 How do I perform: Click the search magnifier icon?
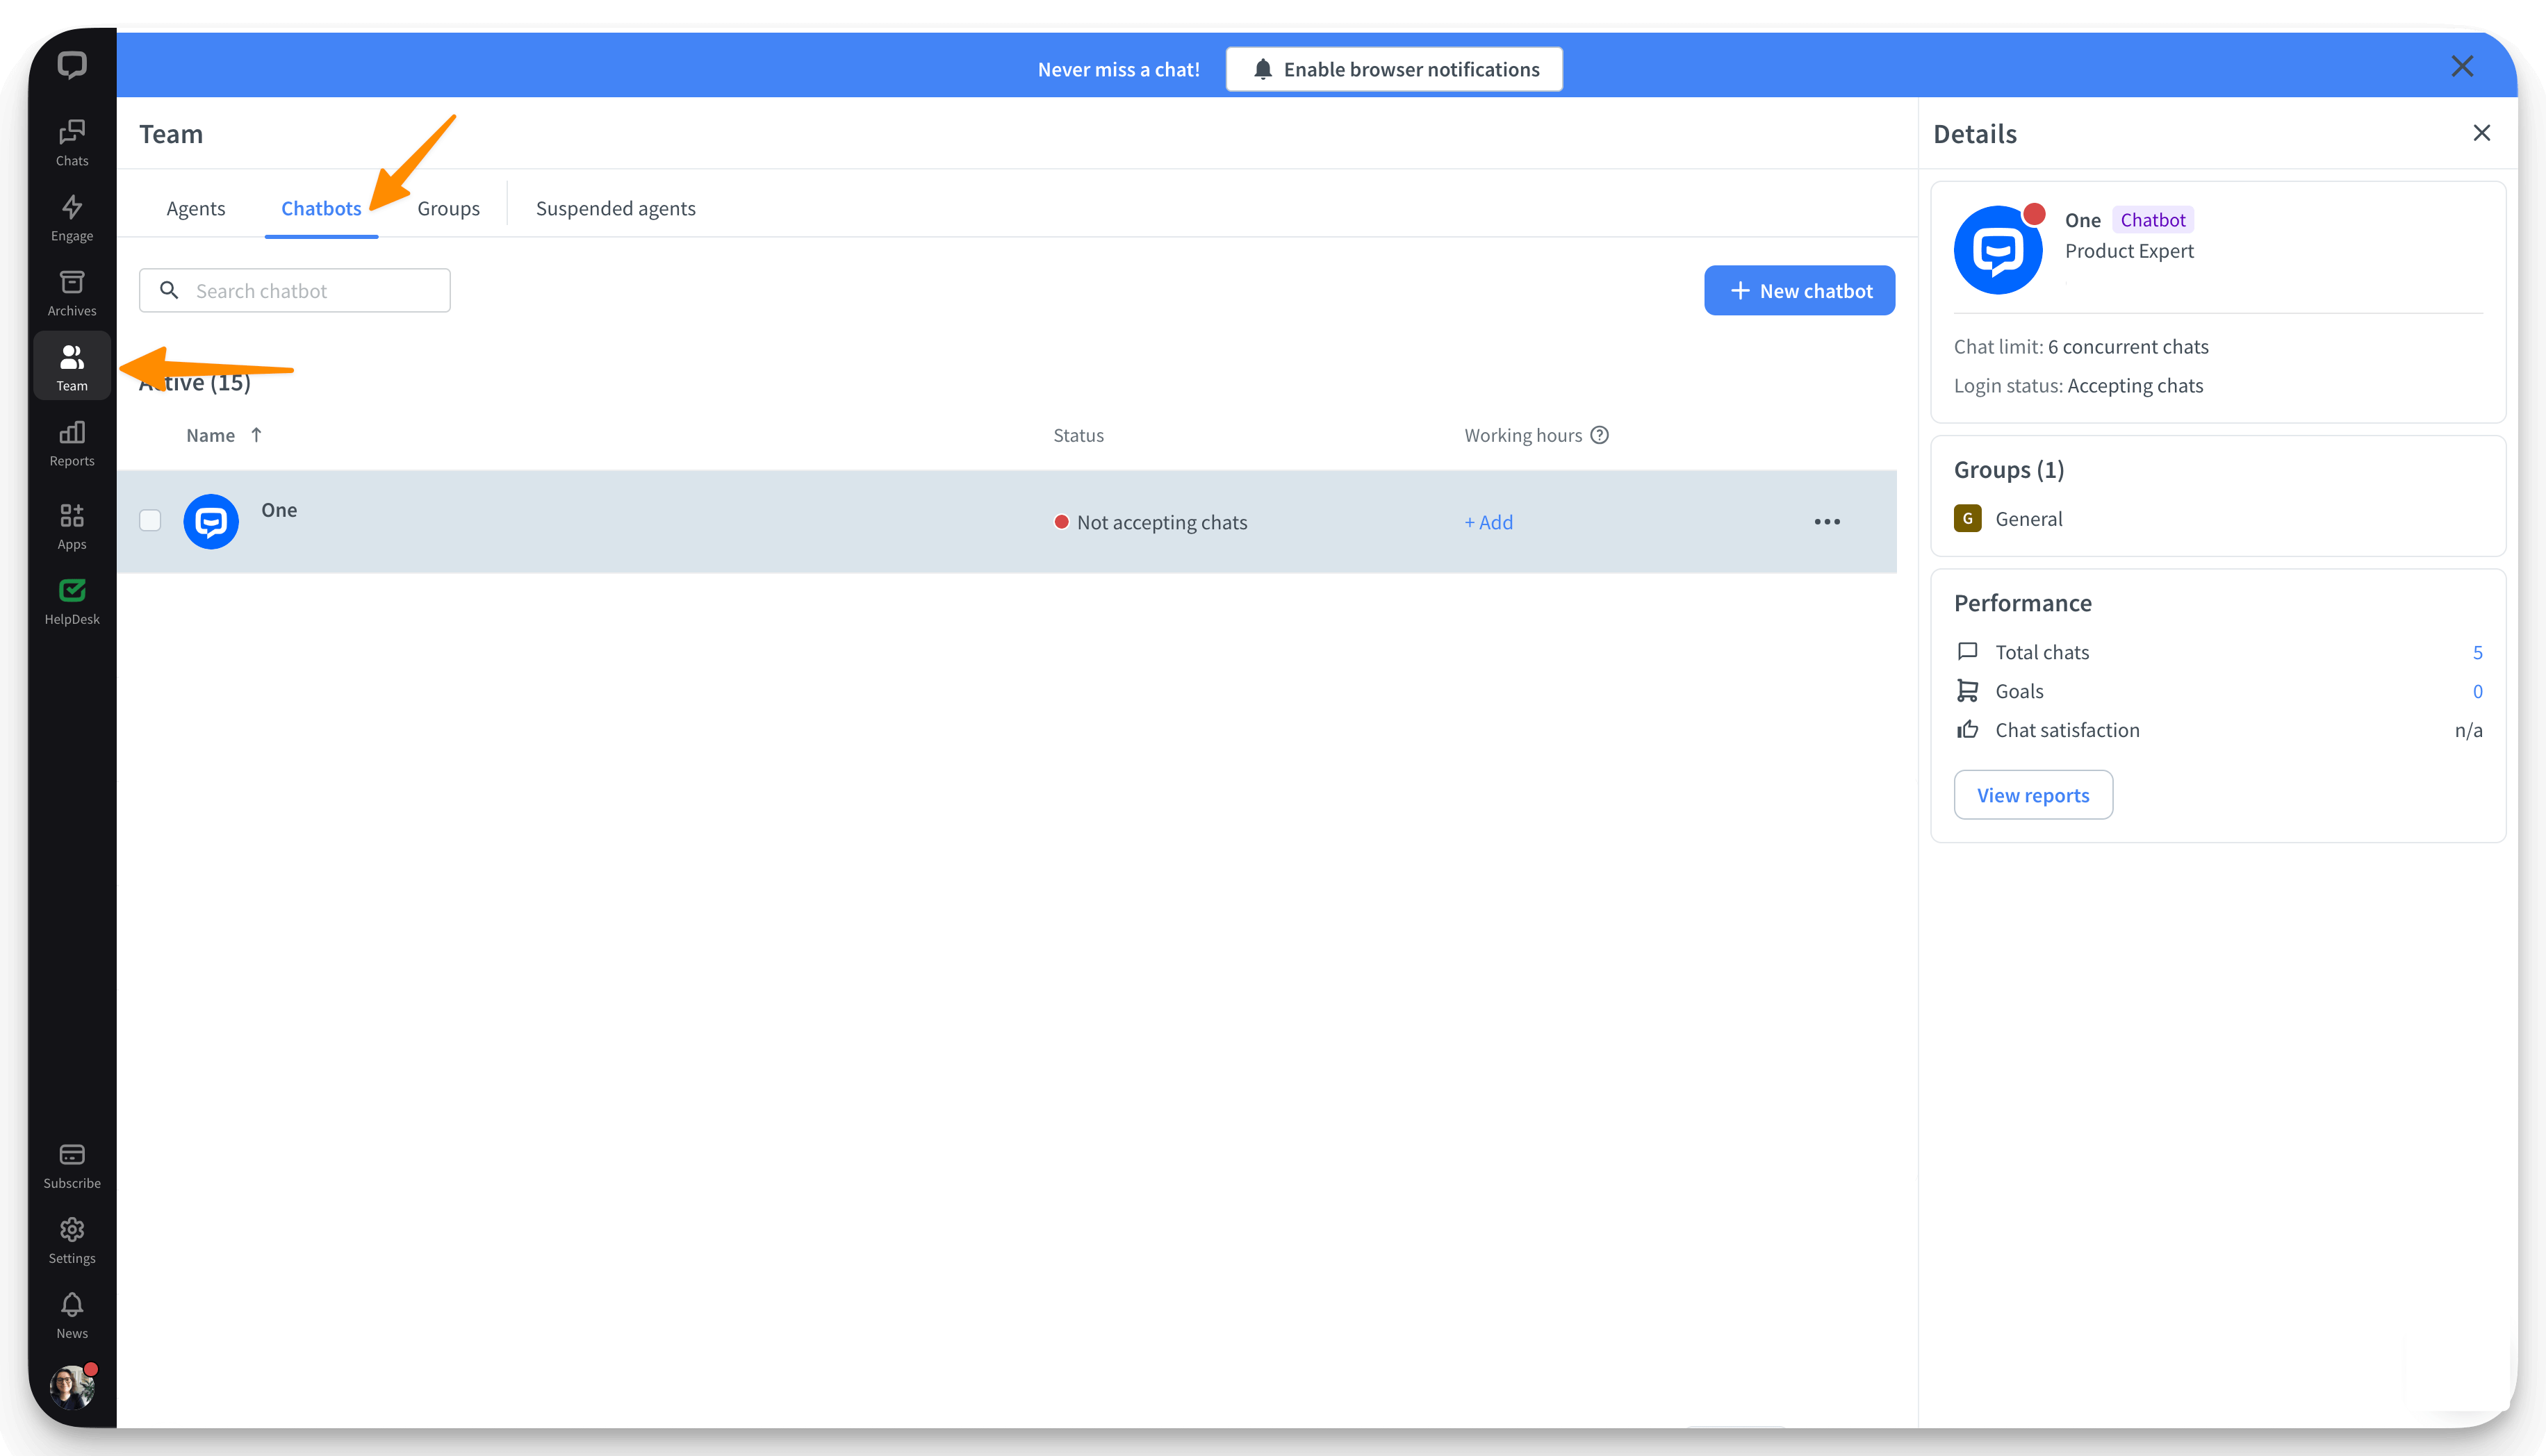(169, 290)
